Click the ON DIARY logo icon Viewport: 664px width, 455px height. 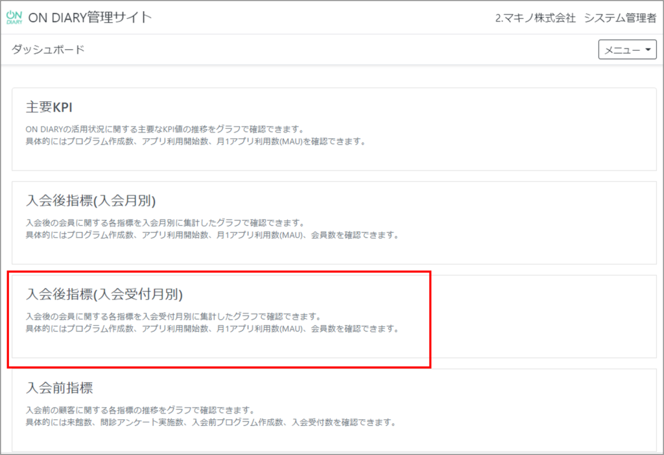click(x=14, y=16)
